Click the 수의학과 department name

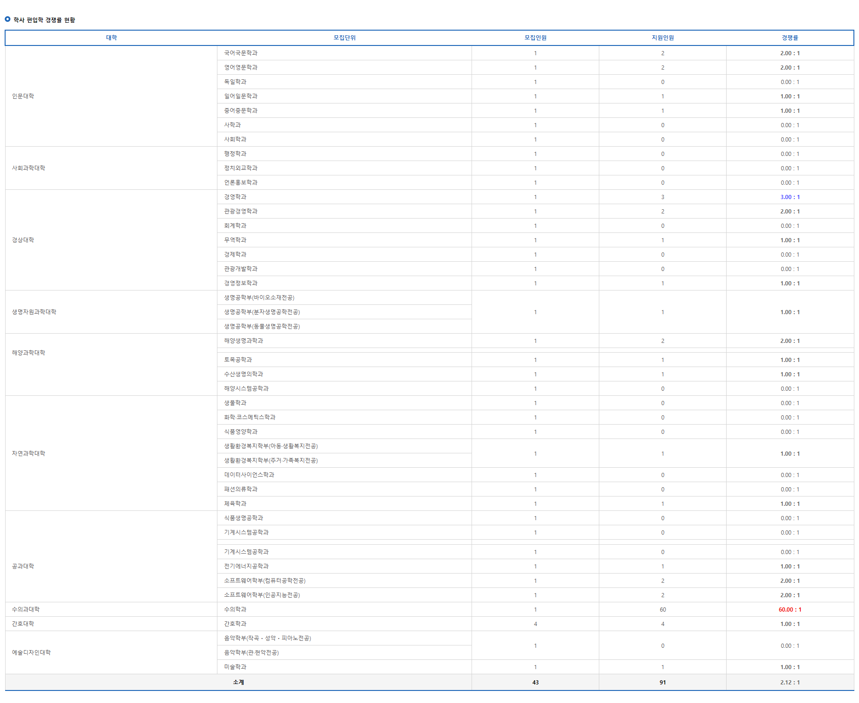pos(235,609)
